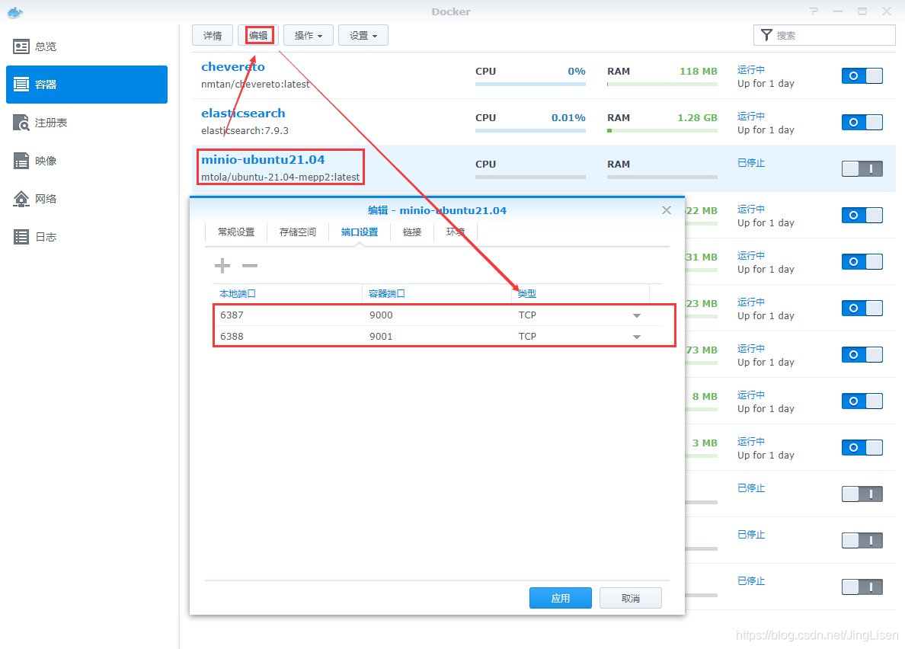Click the minus icon to remove port

(x=250, y=265)
